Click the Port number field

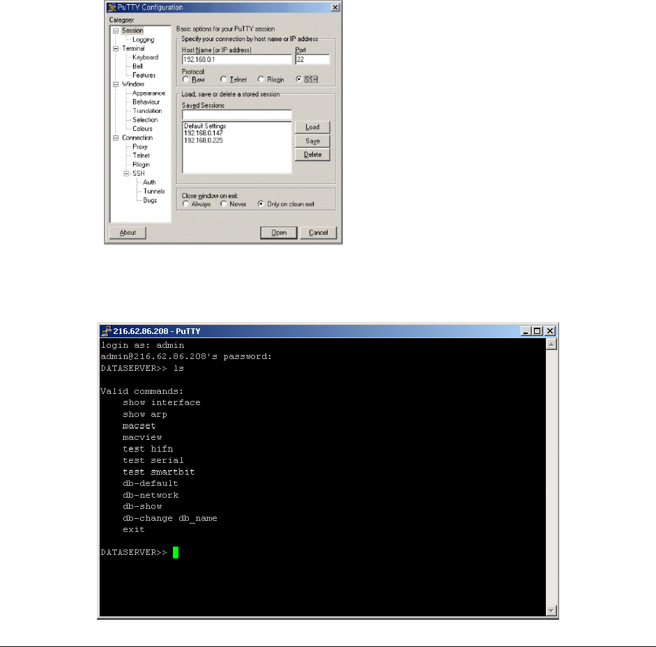click(x=312, y=59)
